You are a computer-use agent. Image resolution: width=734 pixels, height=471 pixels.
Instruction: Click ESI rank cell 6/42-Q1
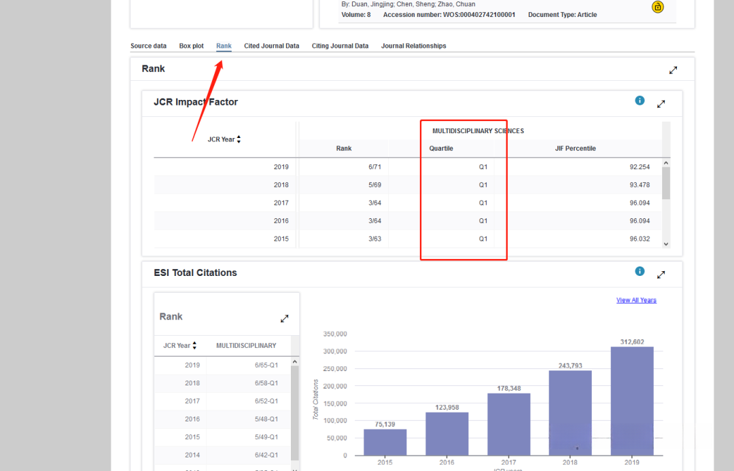coord(266,455)
